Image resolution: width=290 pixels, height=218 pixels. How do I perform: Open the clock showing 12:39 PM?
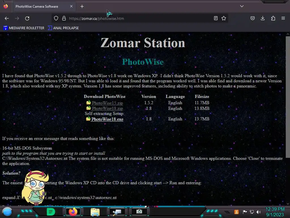click(x=275, y=212)
